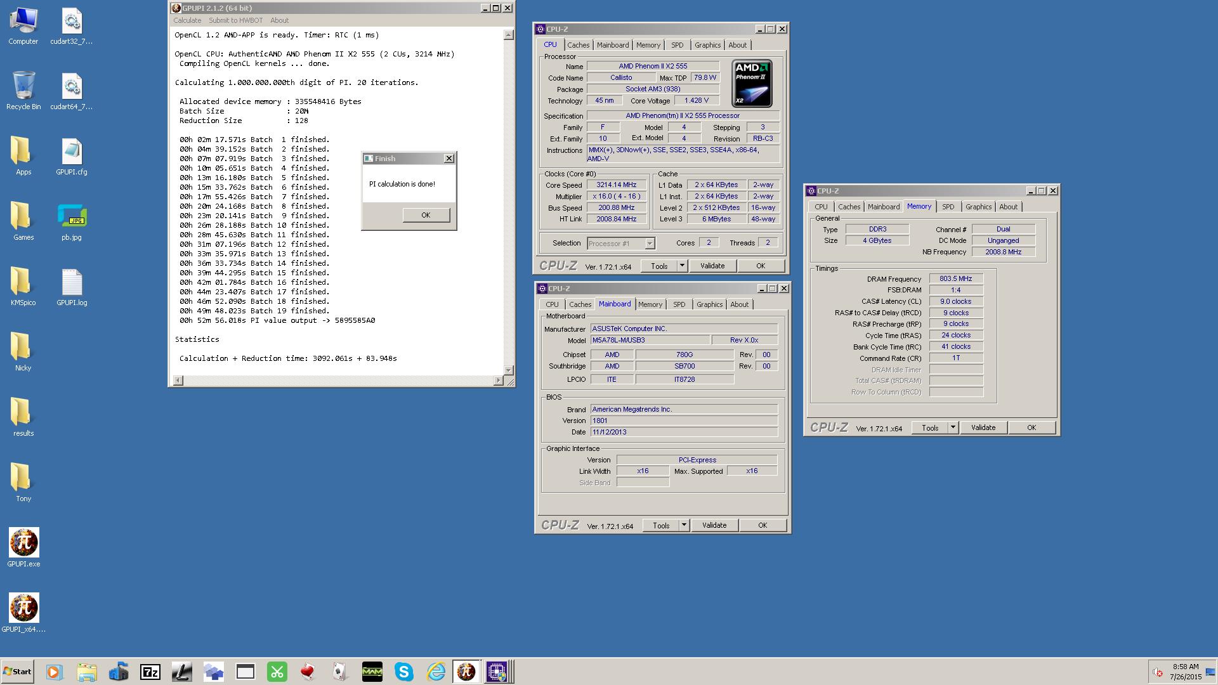Image resolution: width=1218 pixels, height=685 pixels.
Task: Click the taskbar clock showing 8:58 AM
Action: 1185,672
